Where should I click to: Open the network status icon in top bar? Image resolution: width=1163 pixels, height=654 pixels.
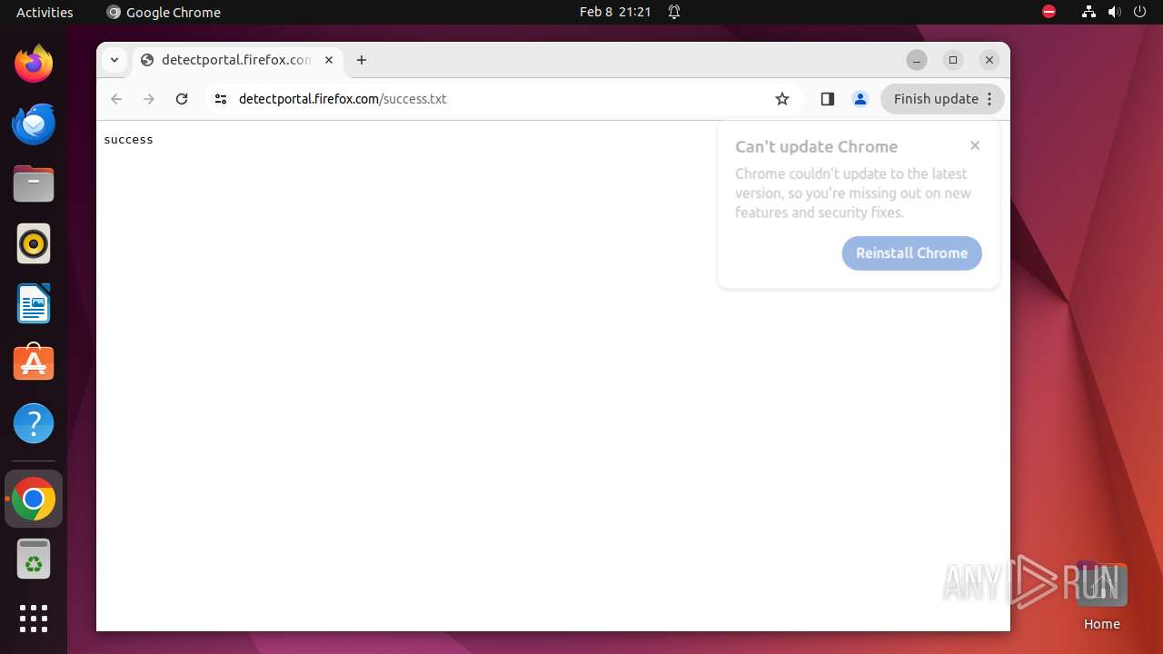pyautogui.click(x=1088, y=12)
